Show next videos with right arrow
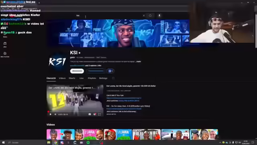The width and height of the screenshot is (257, 145). pos(218,137)
